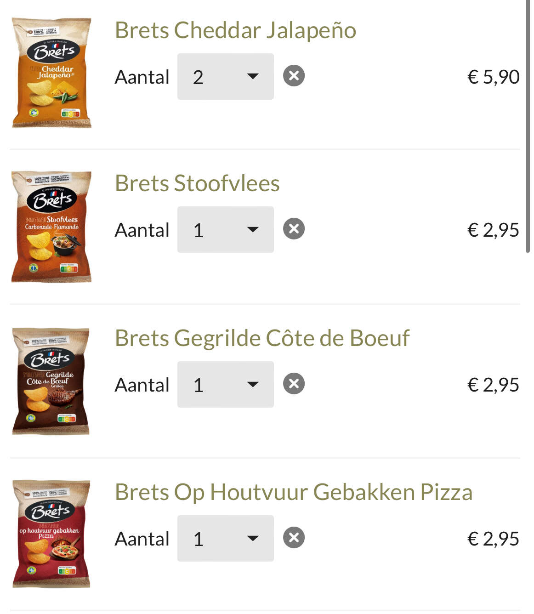The image size is (534, 614).
Task: Open Brets Op Houtvuur Gebakken Pizza link
Action: (294, 492)
